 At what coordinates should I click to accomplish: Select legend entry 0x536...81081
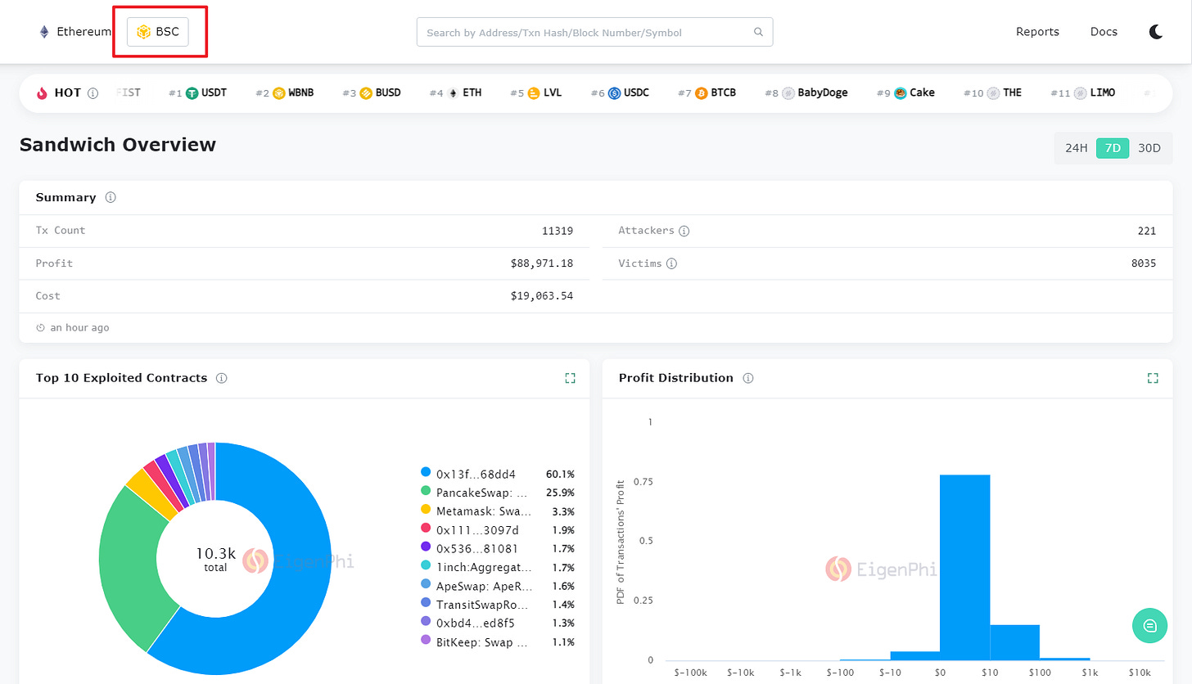click(497, 548)
